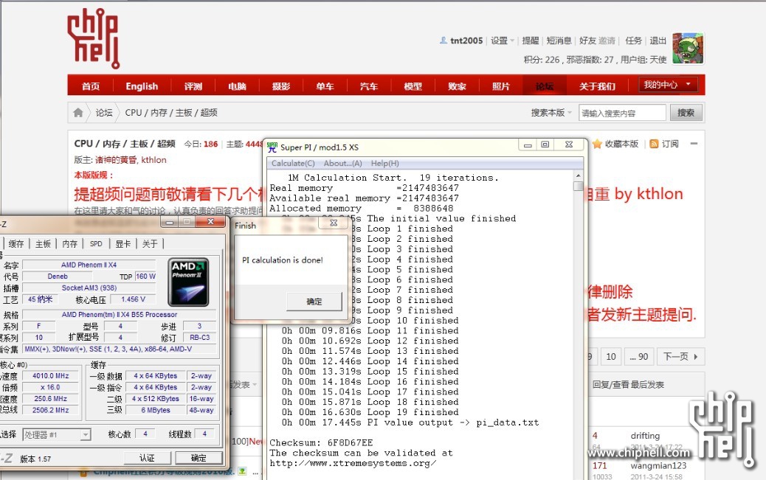Image resolution: width=766 pixels, height=480 pixels.
Task: Open 关于我们 in the navigation bar
Action: coord(598,86)
